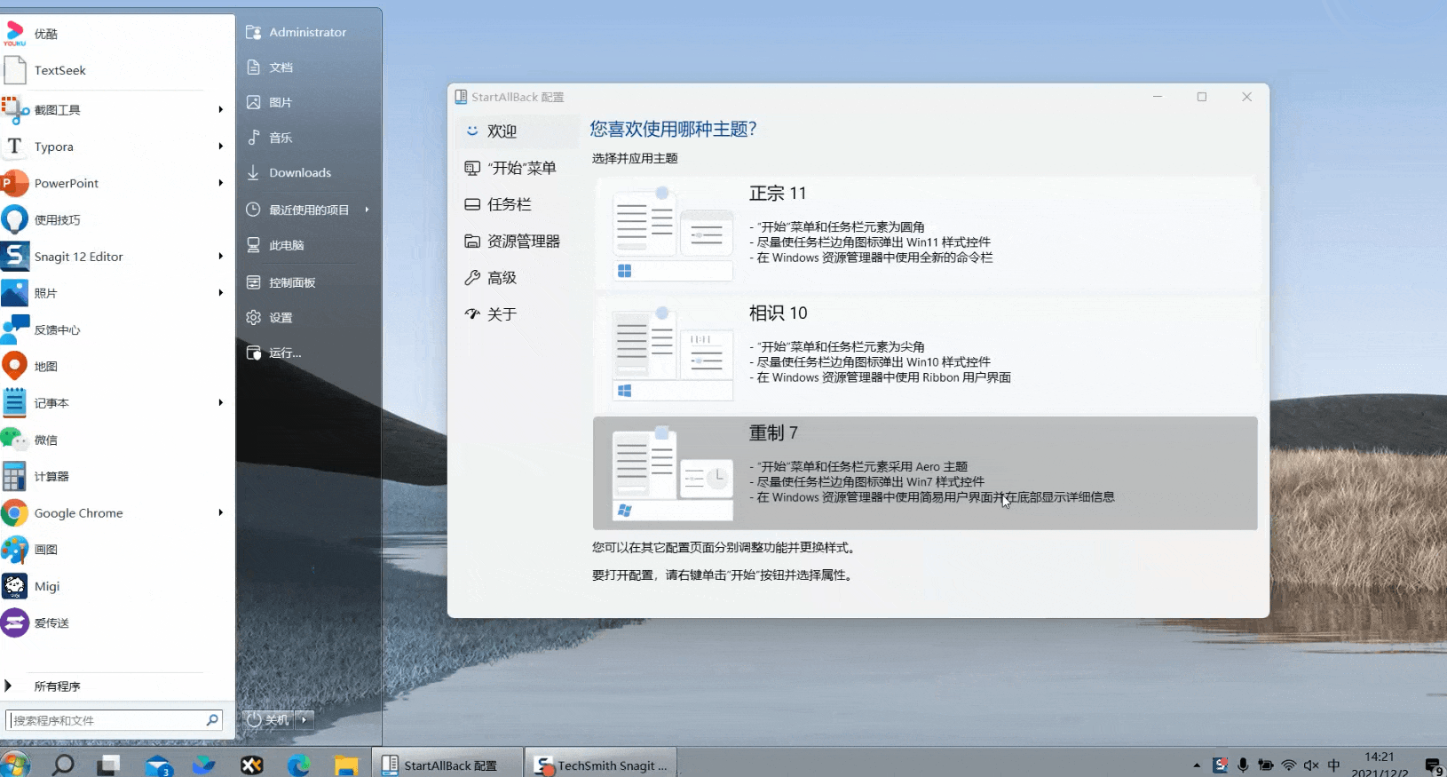Expand the Notepad jump list arrow
The width and height of the screenshot is (1447, 777).
click(220, 403)
